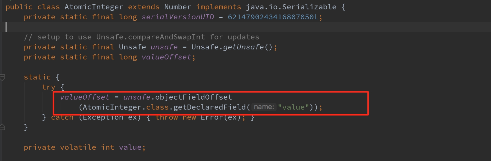Click the objectFieldOffset method name
491x161 pixels.
point(194,97)
